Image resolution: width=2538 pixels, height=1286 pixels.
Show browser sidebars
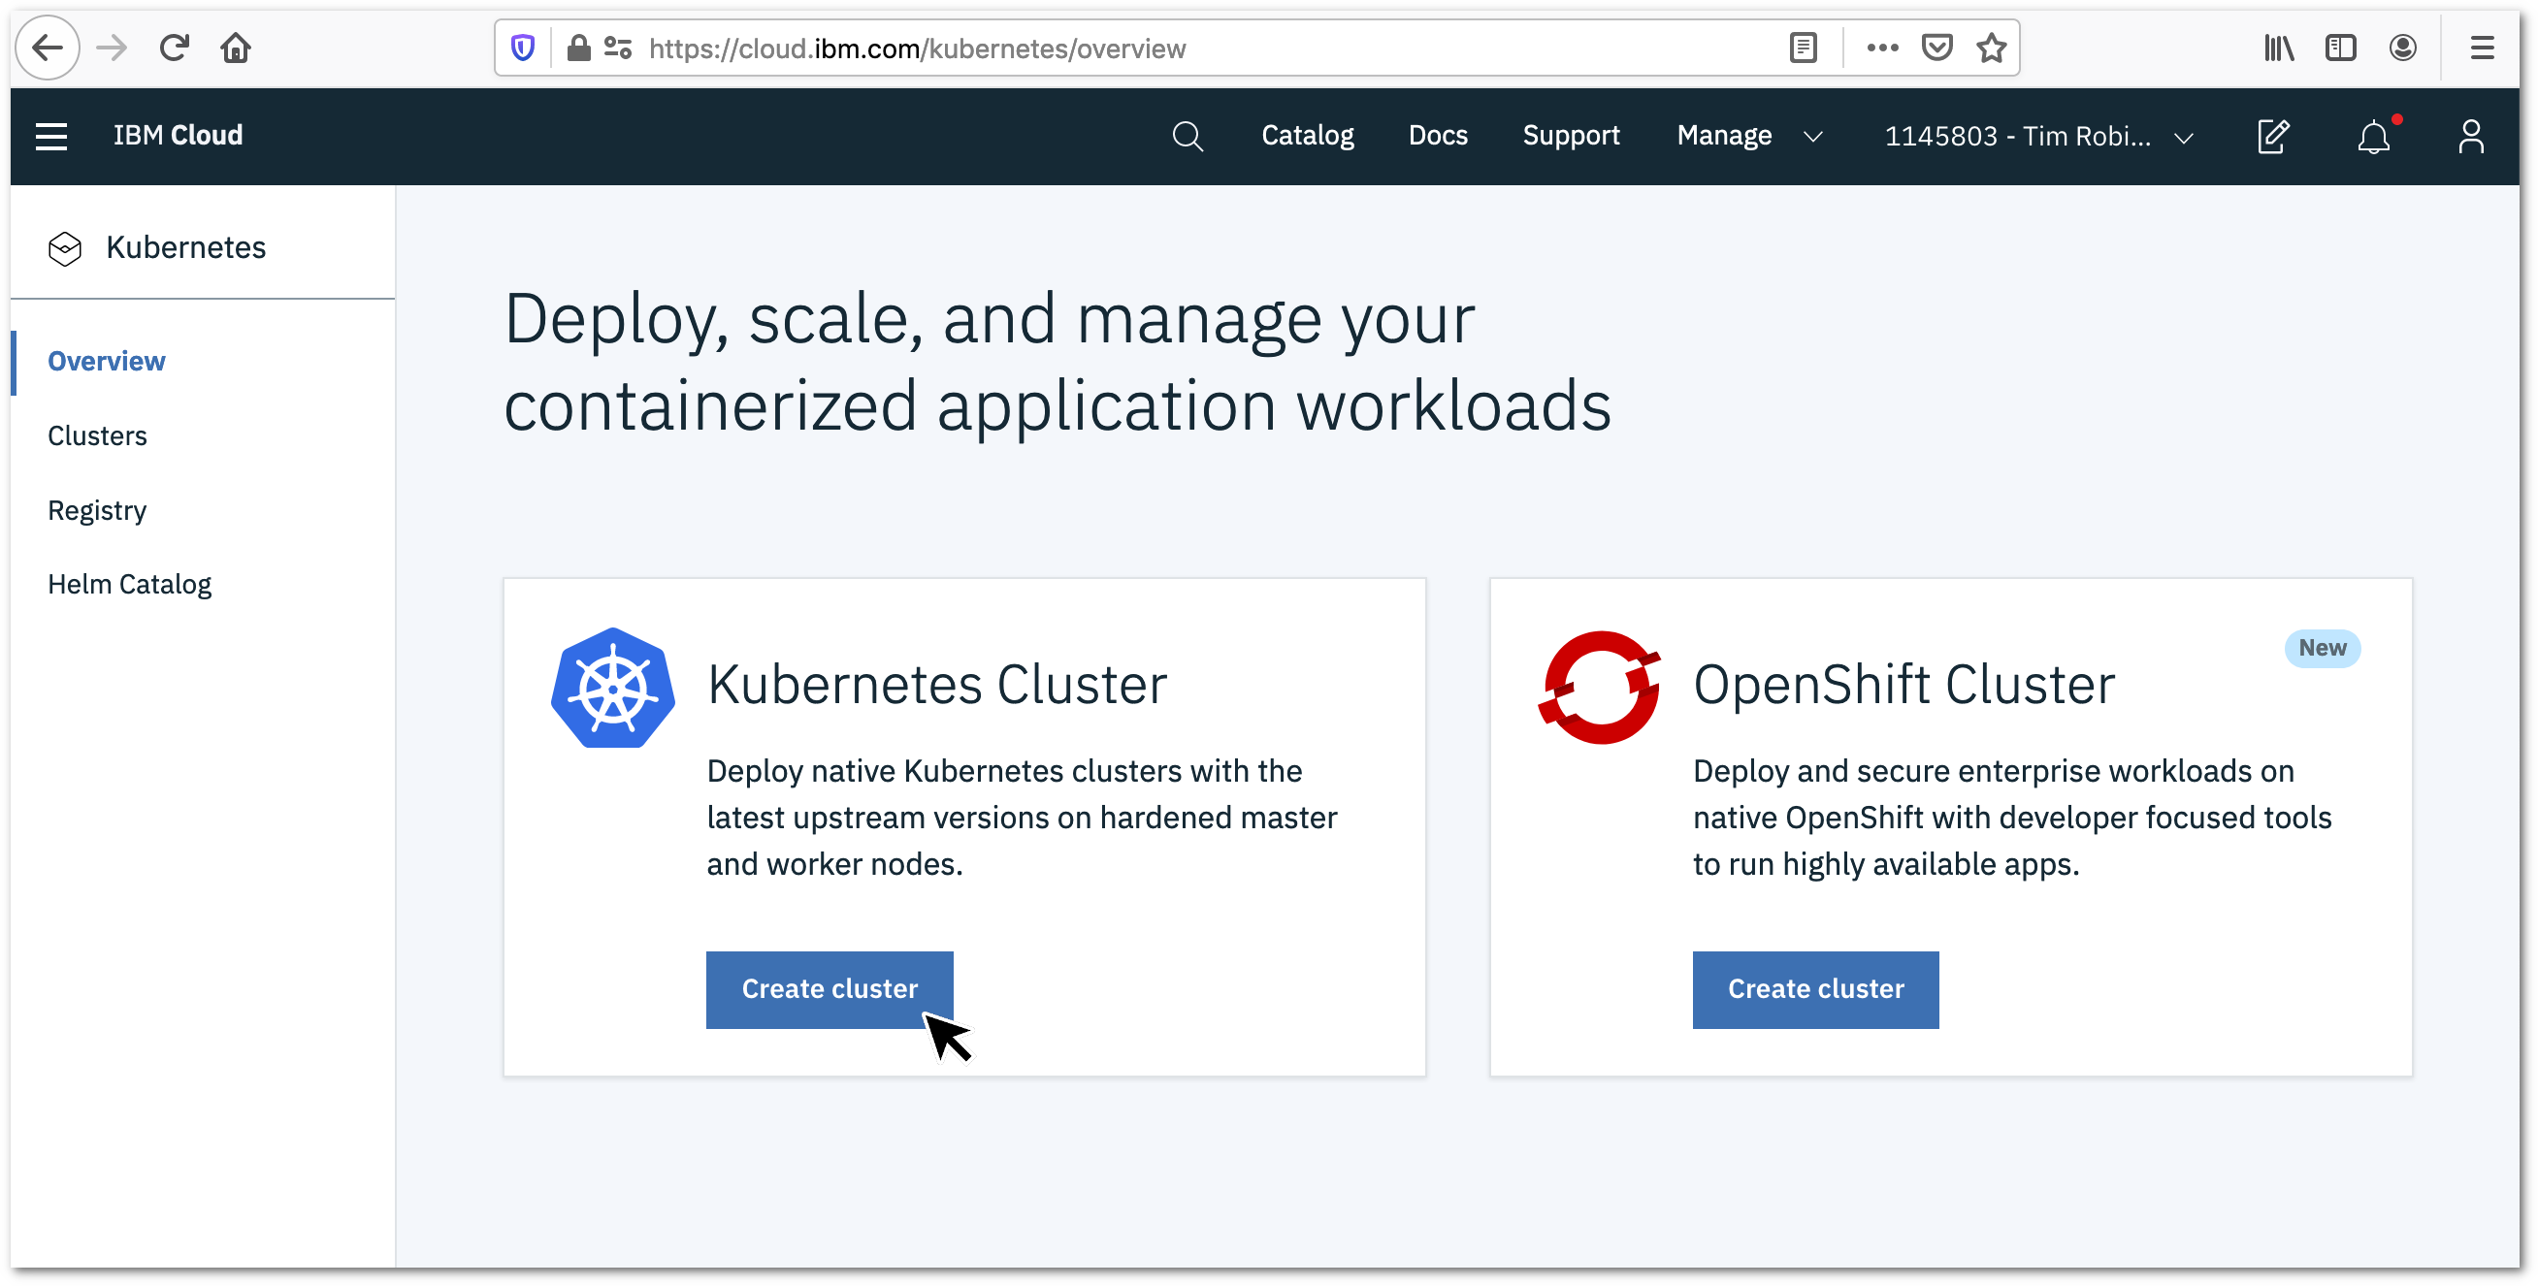click(2340, 48)
